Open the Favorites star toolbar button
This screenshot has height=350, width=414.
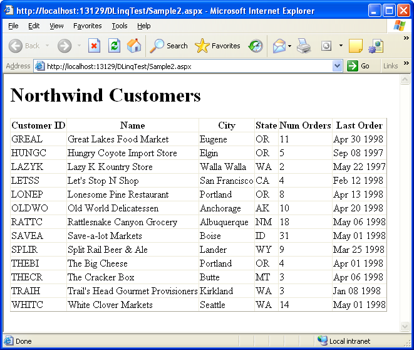pyautogui.click(x=217, y=46)
